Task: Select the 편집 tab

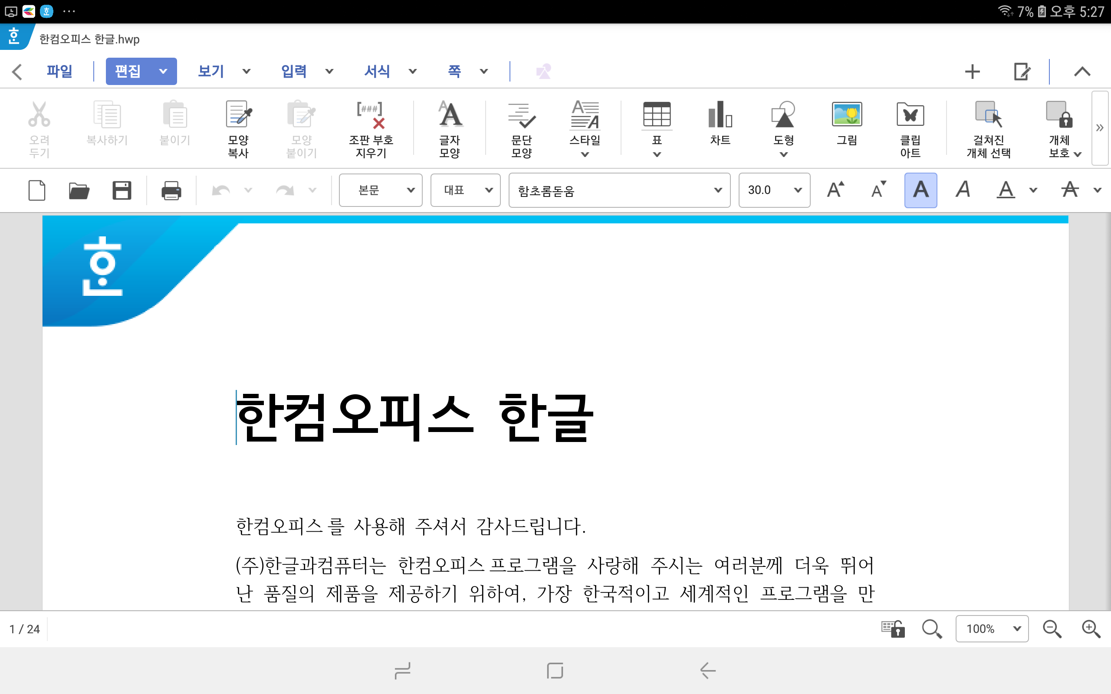Action: click(x=141, y=71)
